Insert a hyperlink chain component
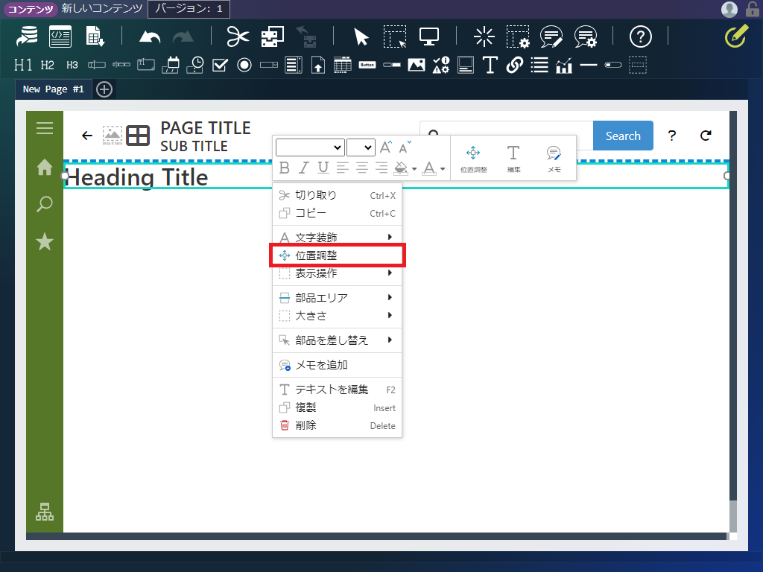The height and width of the screenshot is (572, 763). 514,65
